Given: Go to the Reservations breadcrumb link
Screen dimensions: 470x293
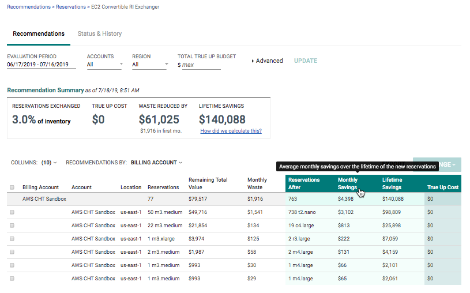Looking at the screenshot, I should click(x=71, y=6).
